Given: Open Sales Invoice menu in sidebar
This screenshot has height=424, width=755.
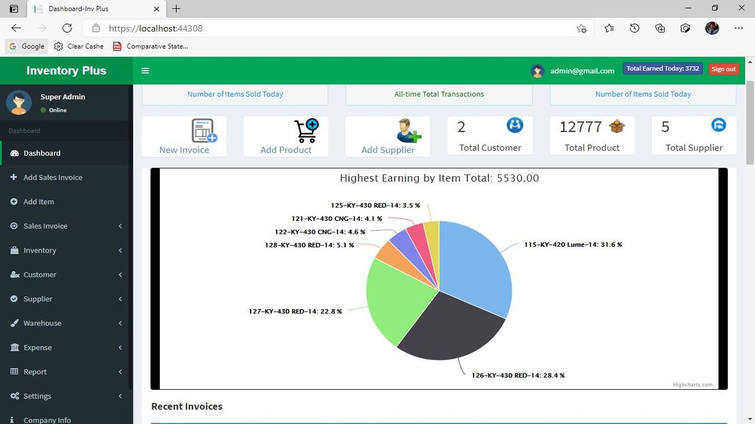Looking at the screenshot, I should (45, 226).
